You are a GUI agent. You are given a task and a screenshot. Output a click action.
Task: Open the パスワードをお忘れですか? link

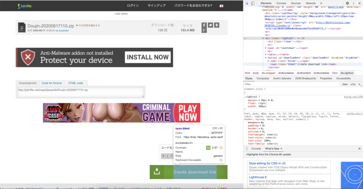click(193, 6)
